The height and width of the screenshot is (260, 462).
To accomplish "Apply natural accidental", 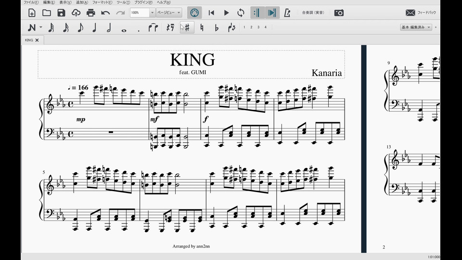I will click(202, 27).
